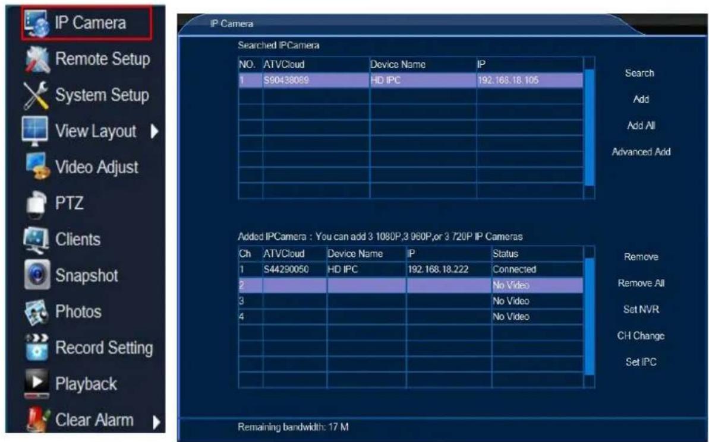This screenshot has width=709, height=442.
Task: Click the Clients computer icon
Action: coord(36,240)
